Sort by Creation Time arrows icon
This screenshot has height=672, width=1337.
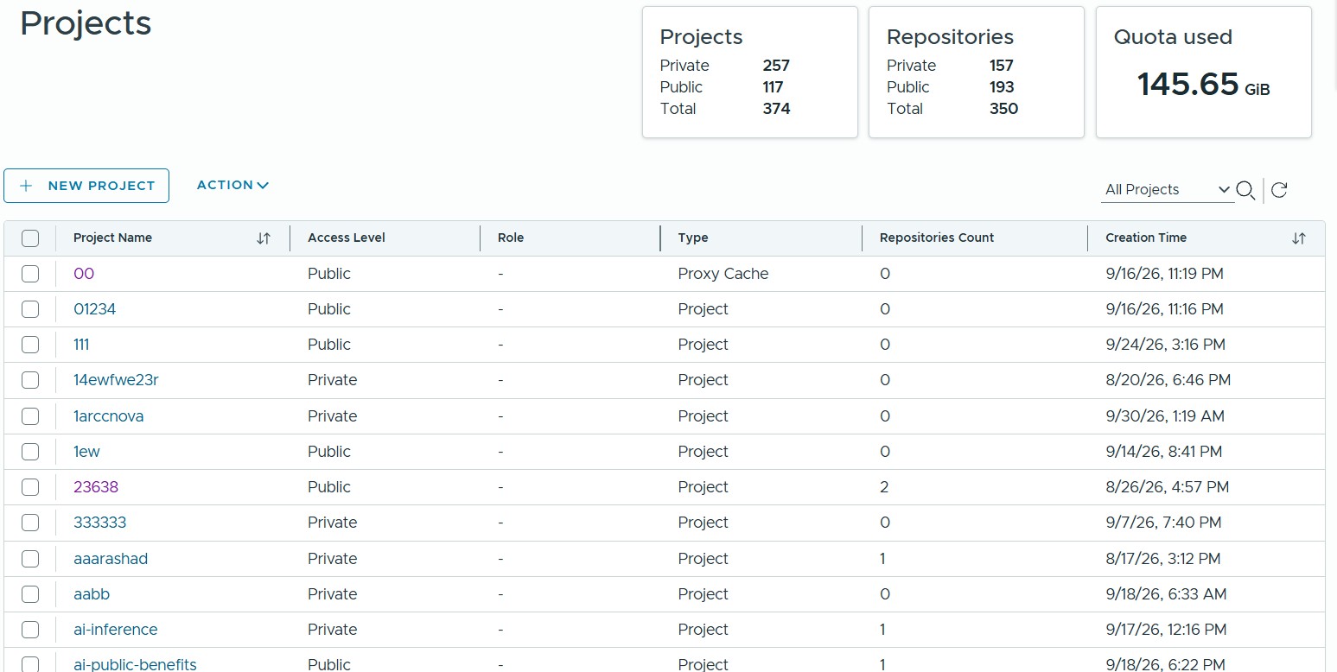point(1298,238)
